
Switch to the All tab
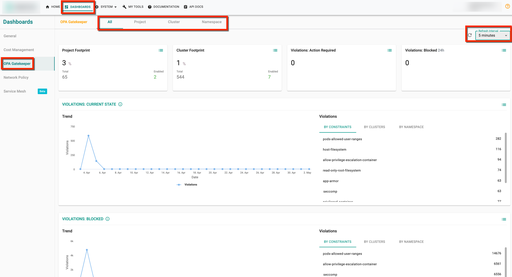coord(110,22)
